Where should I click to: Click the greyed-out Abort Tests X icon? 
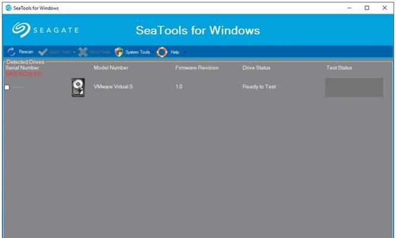click(83, 52)
